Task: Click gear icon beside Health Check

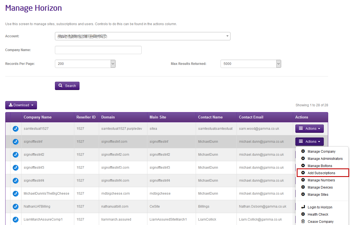Action: pyautogui.click(x=303, y=214)
